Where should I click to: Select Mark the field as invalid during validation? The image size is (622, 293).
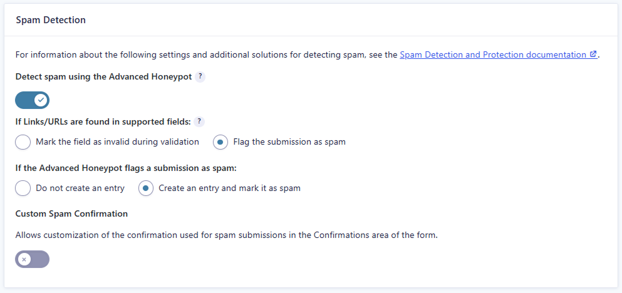coord(23,142)
